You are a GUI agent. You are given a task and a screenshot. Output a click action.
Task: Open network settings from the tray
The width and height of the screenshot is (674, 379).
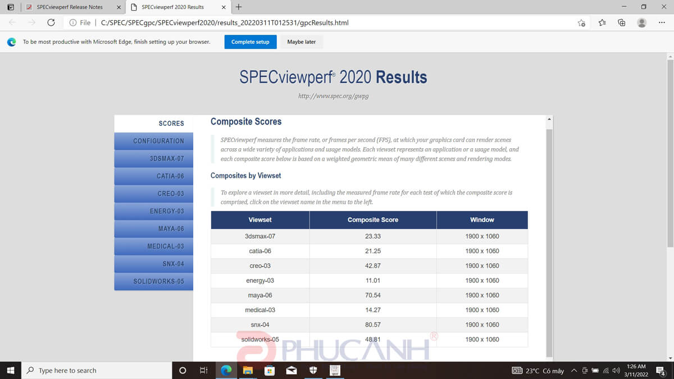(605, 371)
